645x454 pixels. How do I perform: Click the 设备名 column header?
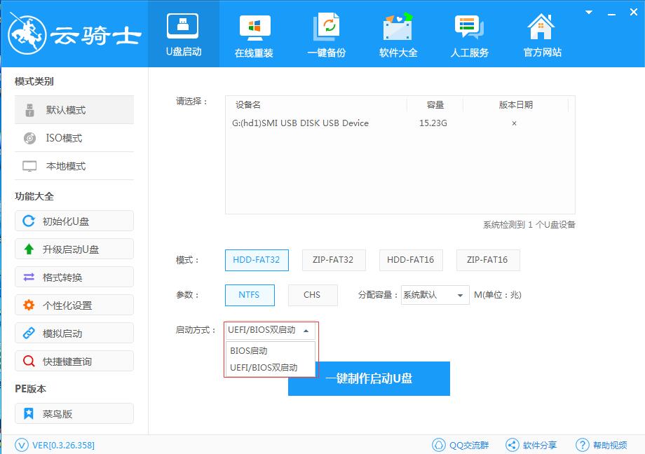[248, 105]
